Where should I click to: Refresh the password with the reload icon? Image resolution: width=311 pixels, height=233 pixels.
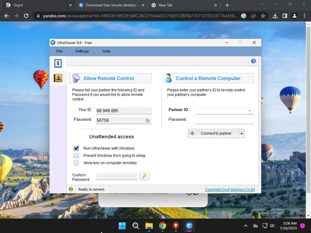[147, 120]
